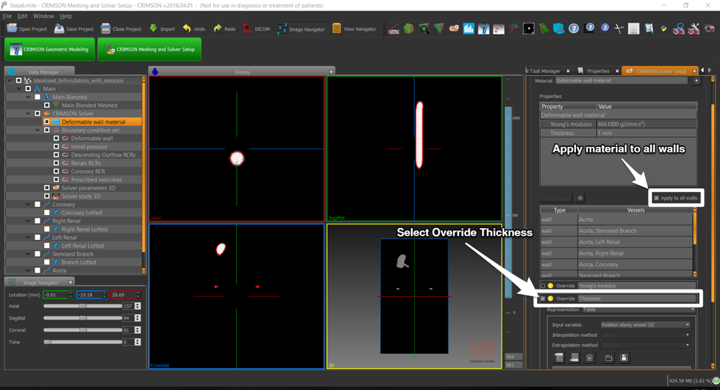The width and height of the screenshot is (720, 390).
Task: Open the Representation Table dropdown
Action: tap(639, 309)
